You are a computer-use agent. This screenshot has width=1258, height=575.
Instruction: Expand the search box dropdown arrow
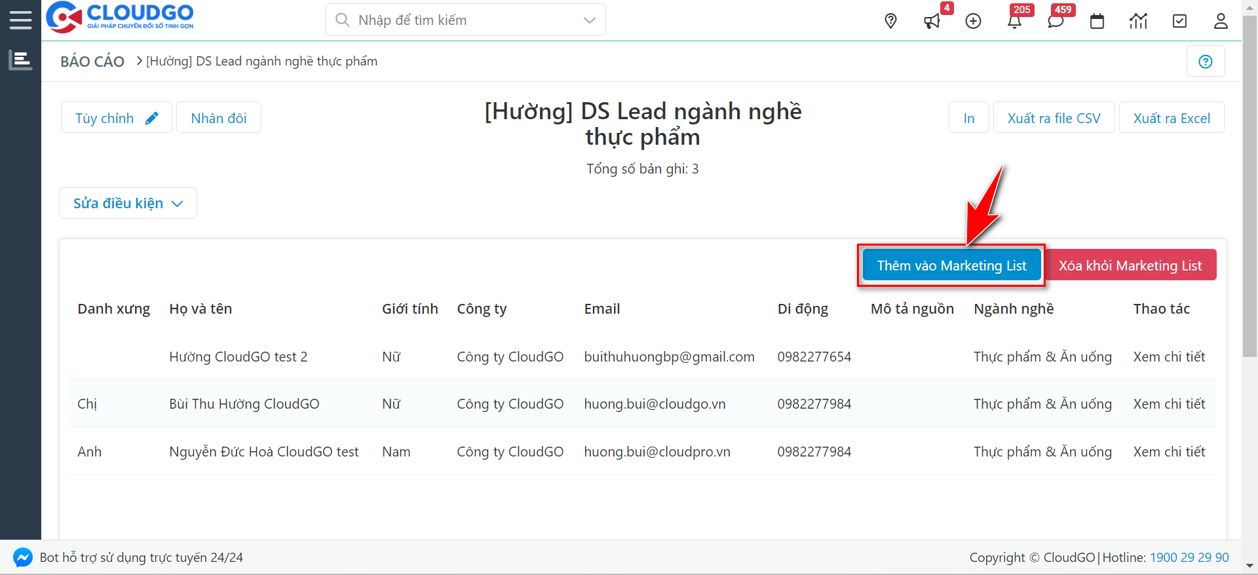[590, 20]
